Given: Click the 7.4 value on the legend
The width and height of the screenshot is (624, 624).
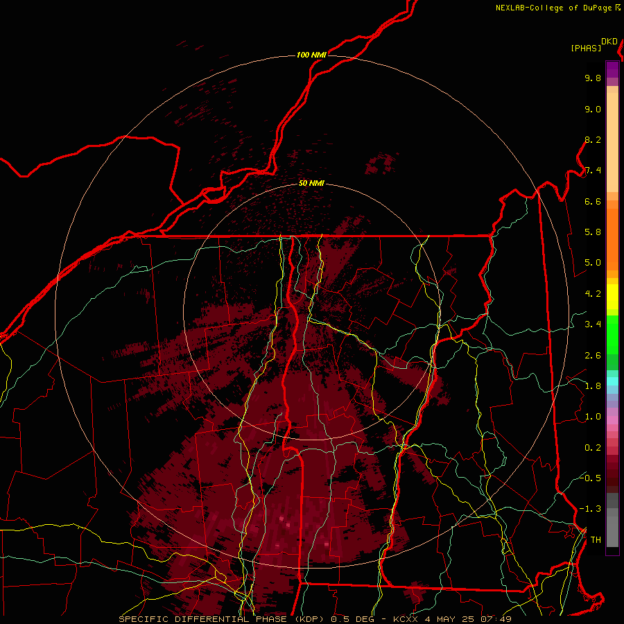Looking at the screenshot, I should [x=593, y=171].
